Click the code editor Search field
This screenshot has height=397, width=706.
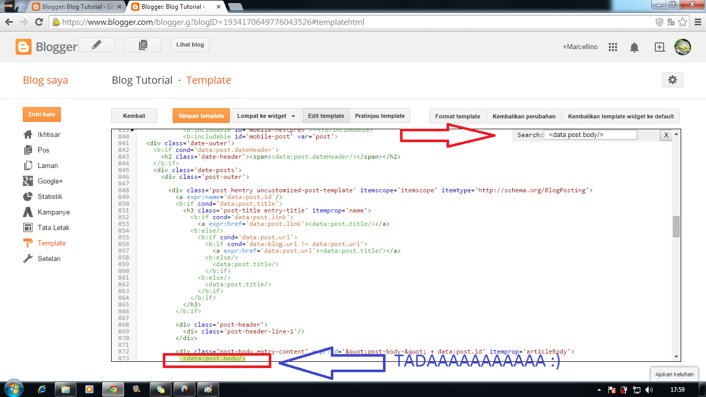590,134
